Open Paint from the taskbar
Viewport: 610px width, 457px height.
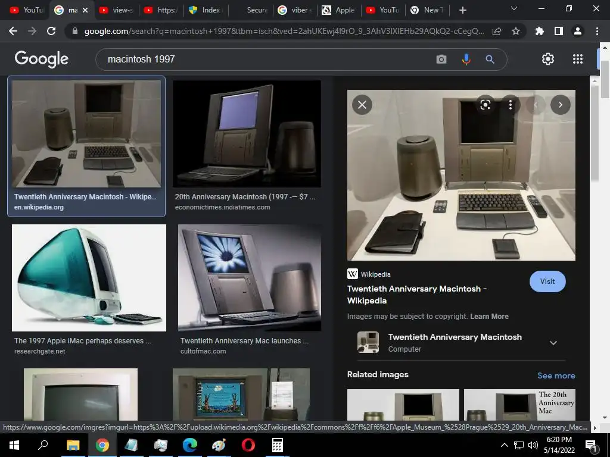point(219,445)
